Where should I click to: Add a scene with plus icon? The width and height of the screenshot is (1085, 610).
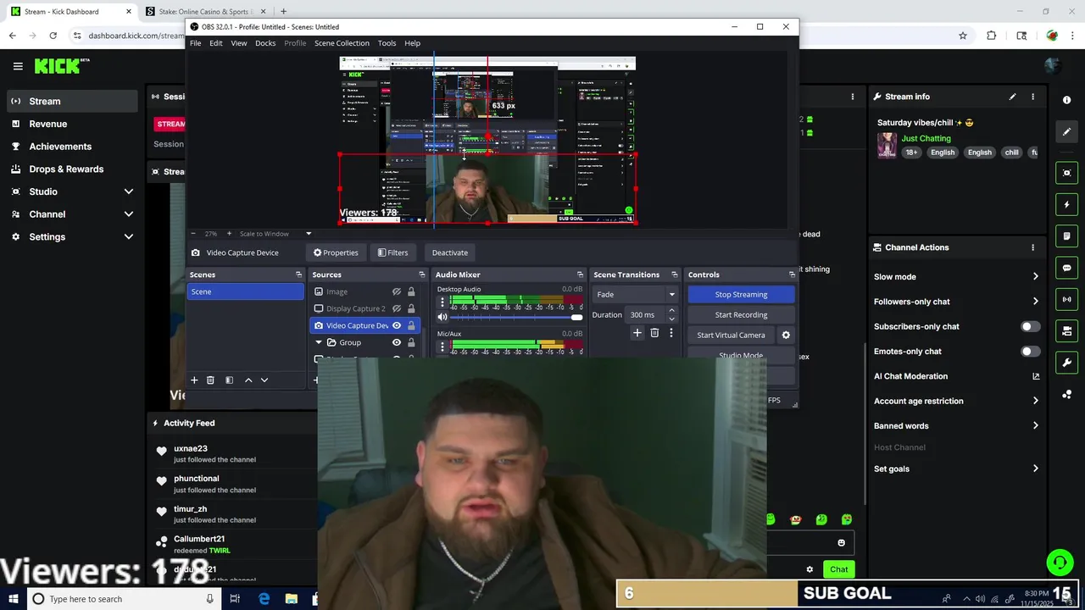click(194, 380)
